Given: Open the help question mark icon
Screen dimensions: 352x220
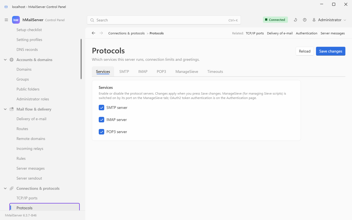Looking at the screenshot, I should click(305, 20).
